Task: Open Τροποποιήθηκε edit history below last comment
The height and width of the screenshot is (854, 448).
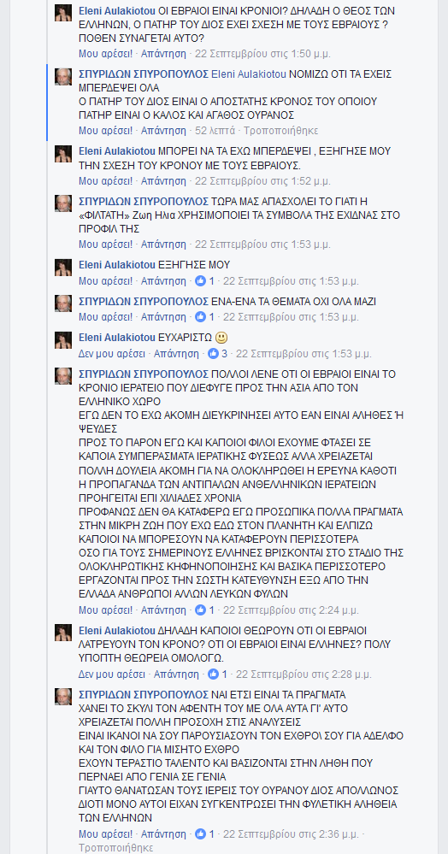Action: [x=116, y=847]
